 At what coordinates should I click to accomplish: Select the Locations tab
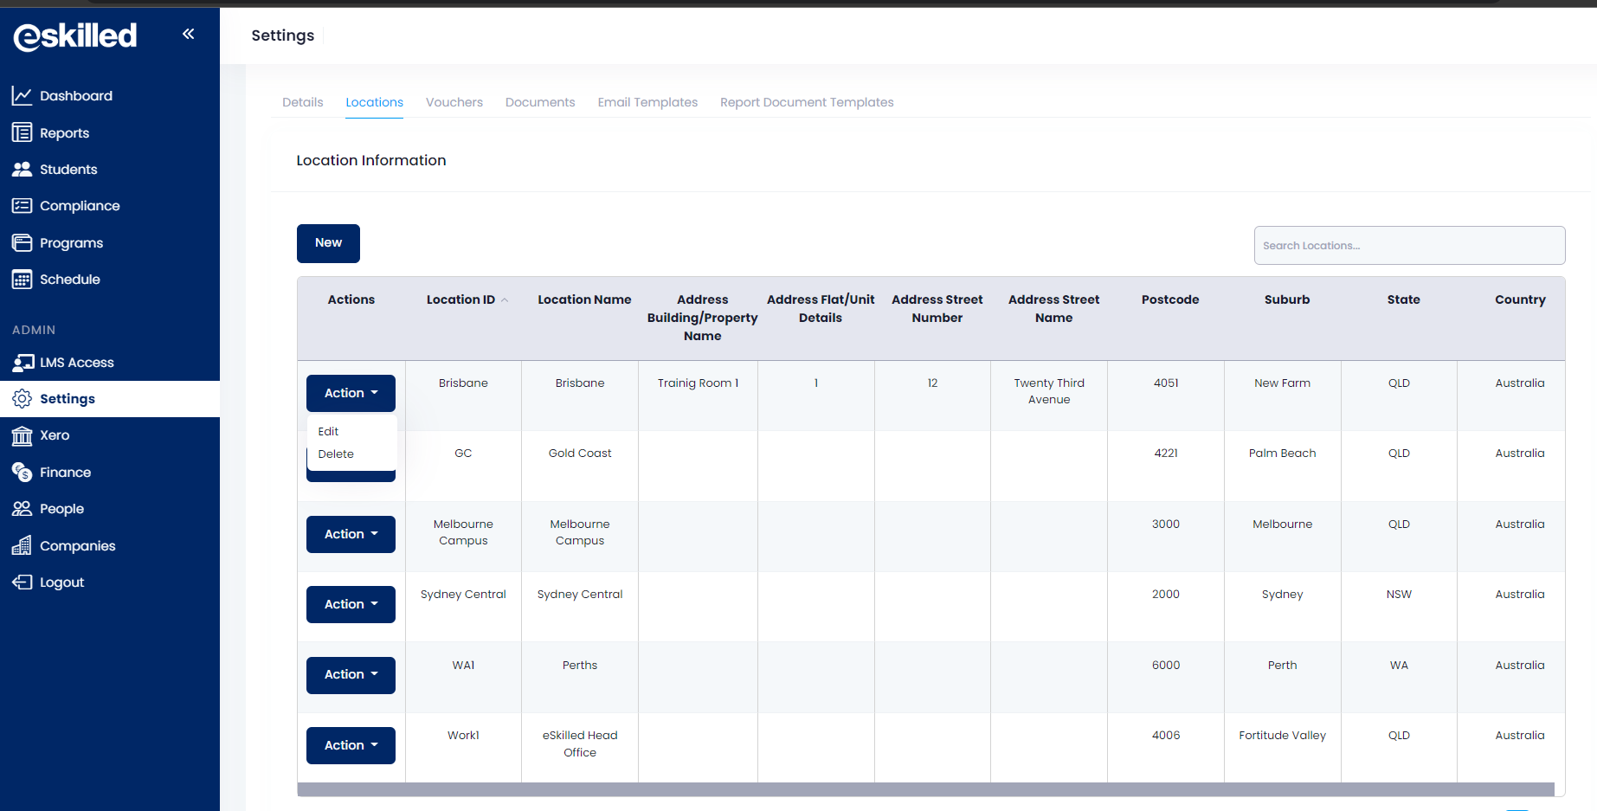coord(374,102)
